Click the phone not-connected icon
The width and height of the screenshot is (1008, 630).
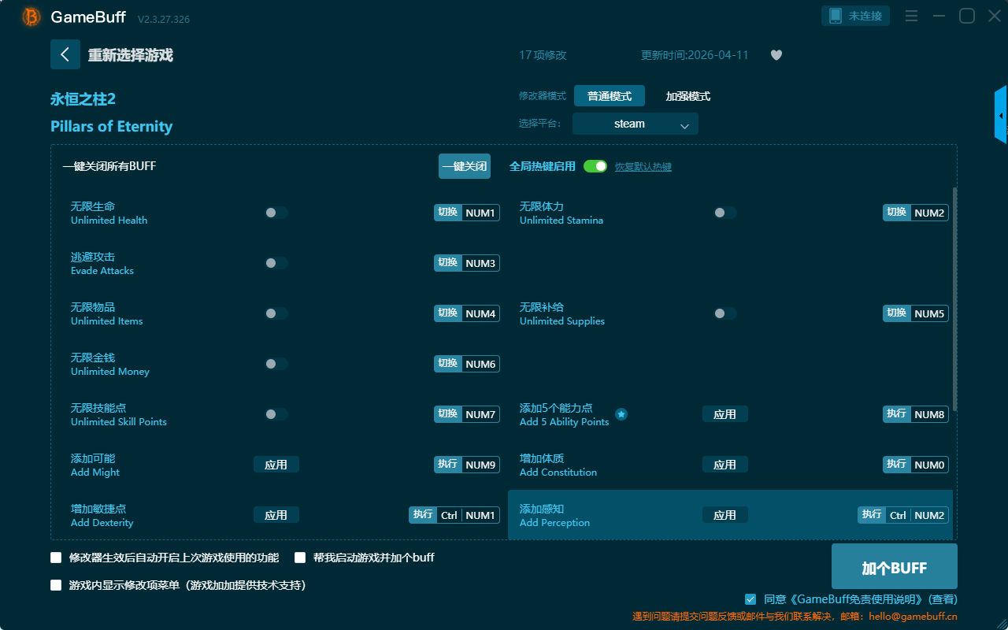(836, 16)
